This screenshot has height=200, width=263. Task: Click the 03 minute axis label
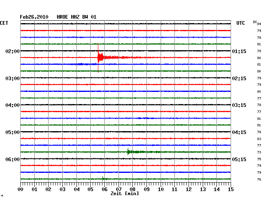(63, 189)
